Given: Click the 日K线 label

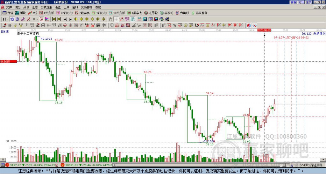Looking at the screenshot, I should point(4,32).
